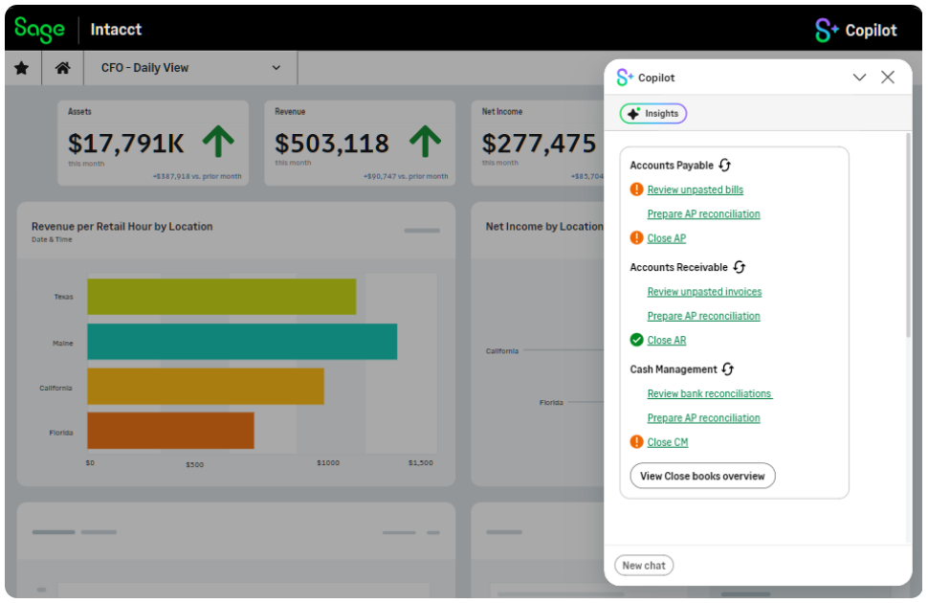
Task: Click the green up arrow on Assets card
Action: pos(218,141)
